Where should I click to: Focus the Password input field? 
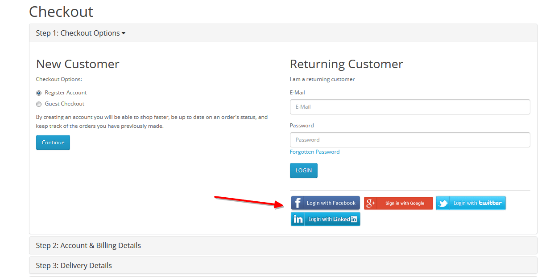tap(409, 140)
